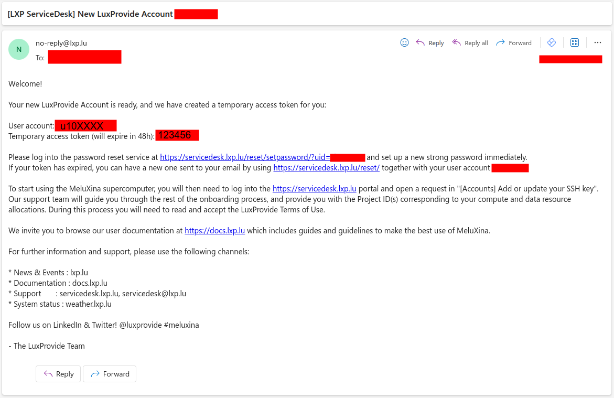The image size is (614, 398).
Task: Open the https://docs.lxp.lu documentation link
Action: [215, 231]
